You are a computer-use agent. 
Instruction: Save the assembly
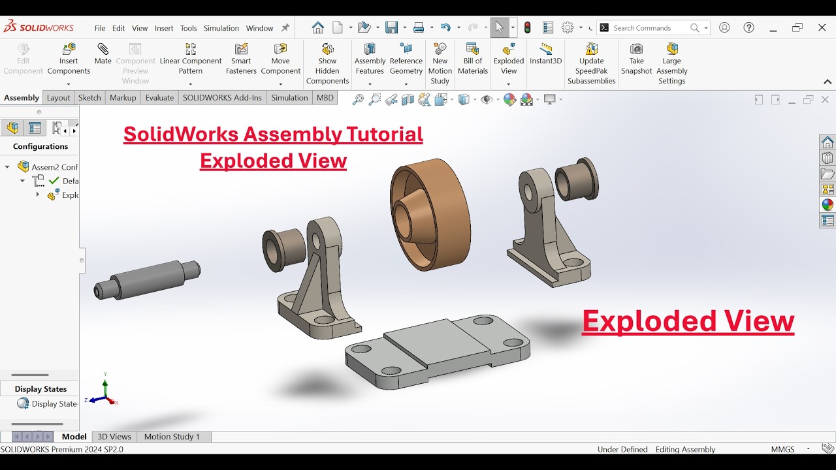(391, 27)
